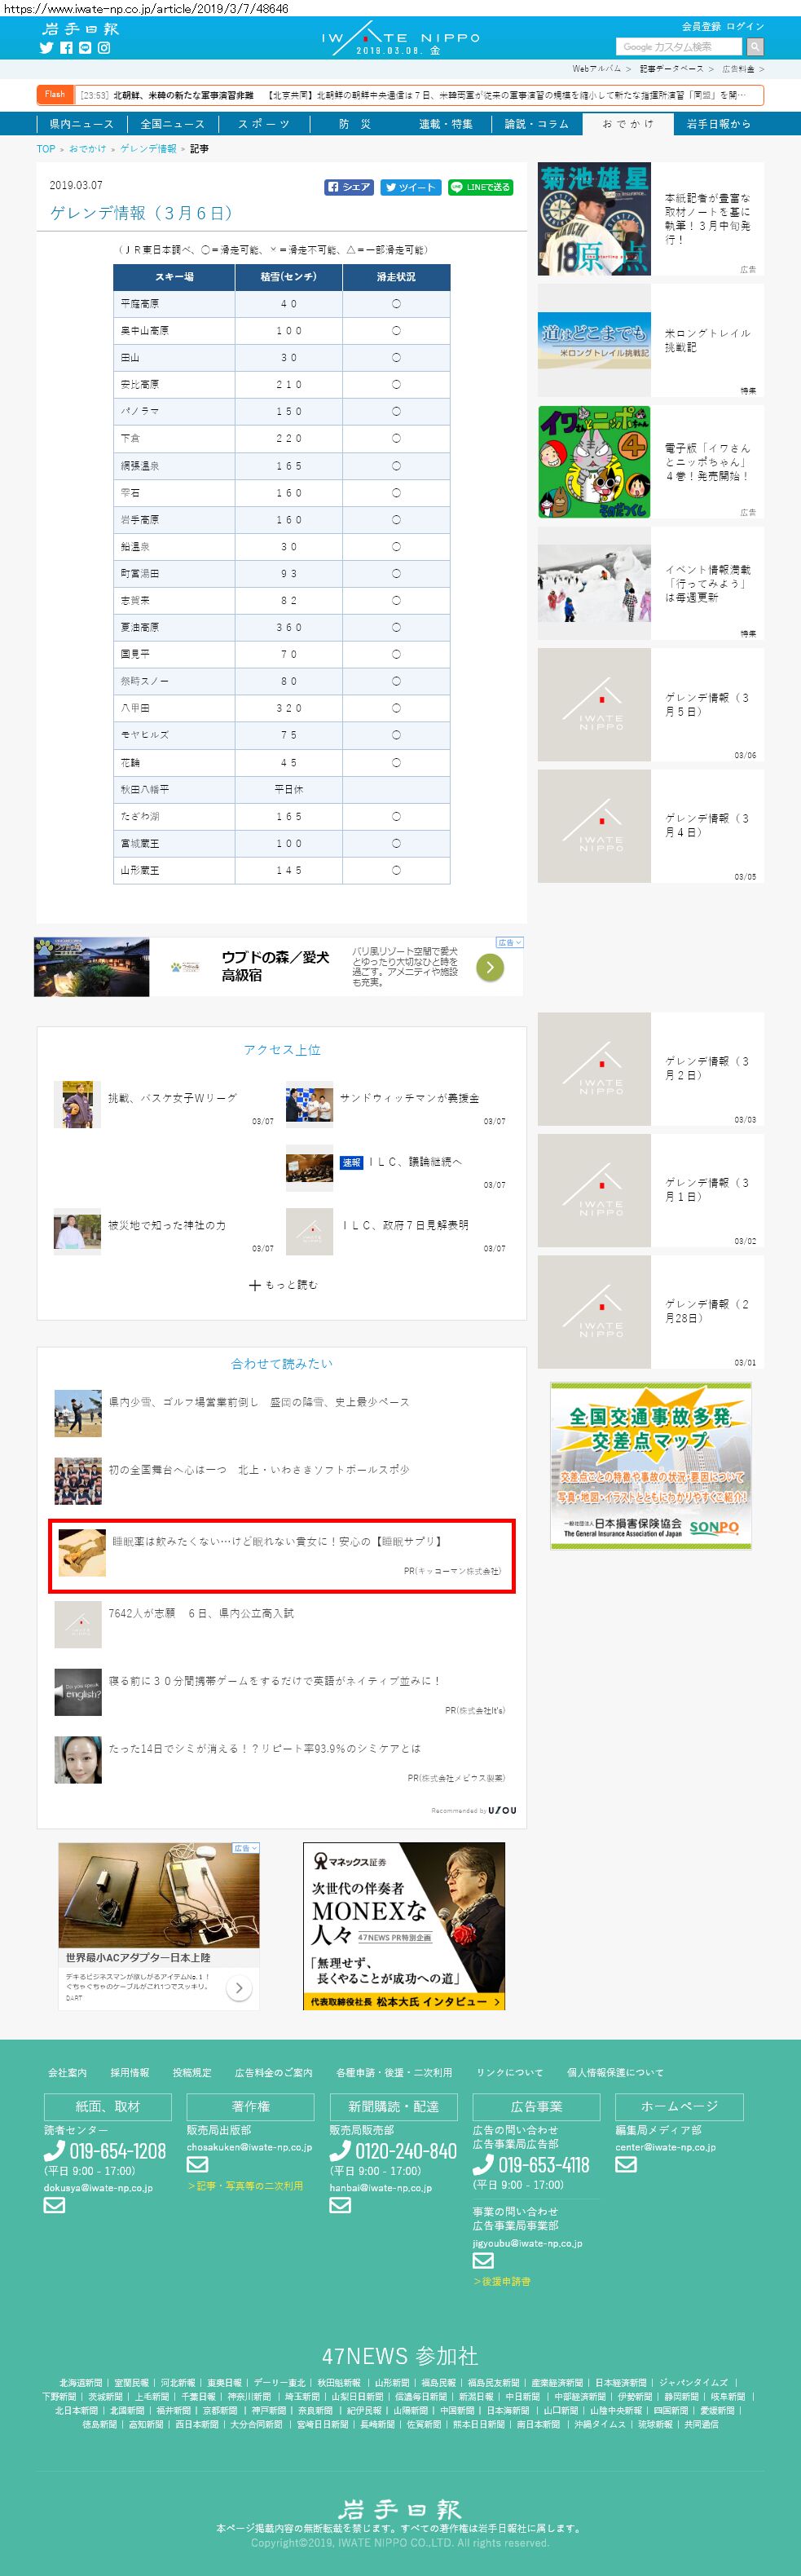This screenshot has height=2576, width=801.
Task: Click the green arrow on ウブドの森 ad
Action: (x=489, y=967)
